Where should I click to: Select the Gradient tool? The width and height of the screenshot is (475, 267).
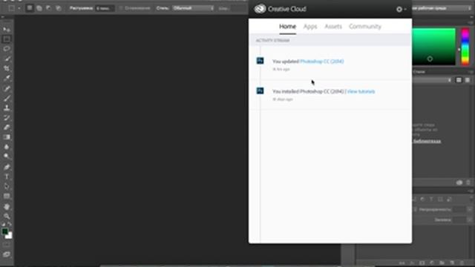pyautogui.click(x=7, y=137)
